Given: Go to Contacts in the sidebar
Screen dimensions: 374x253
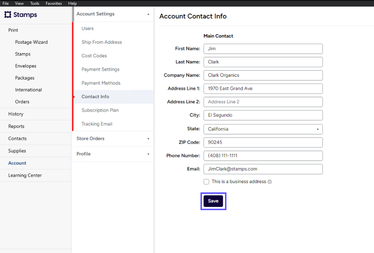Looking at the screenshot, I should [x=35, y=138].
